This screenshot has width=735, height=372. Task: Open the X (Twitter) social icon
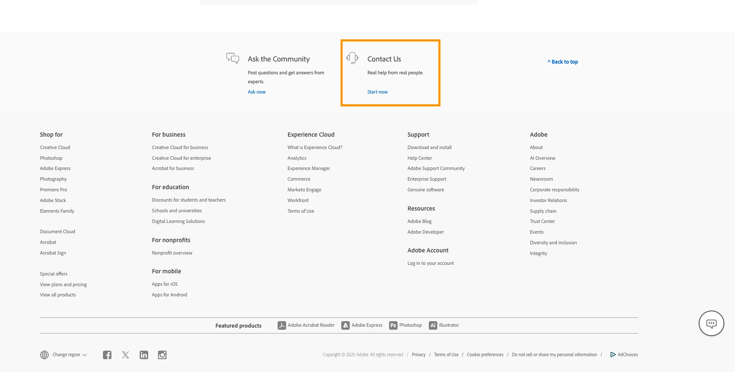[x=126, y=355]
